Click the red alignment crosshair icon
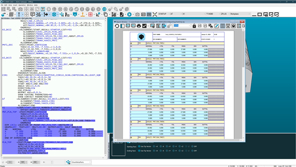This screenshot has height=167, width=296. tap(90, 14)
